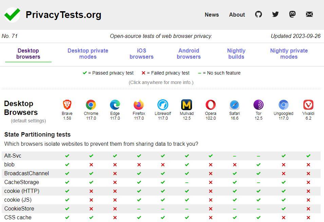Select the Ungoogled Chromium icon
324x222 pixels.
pyautogui.click(x=284, y=105)
